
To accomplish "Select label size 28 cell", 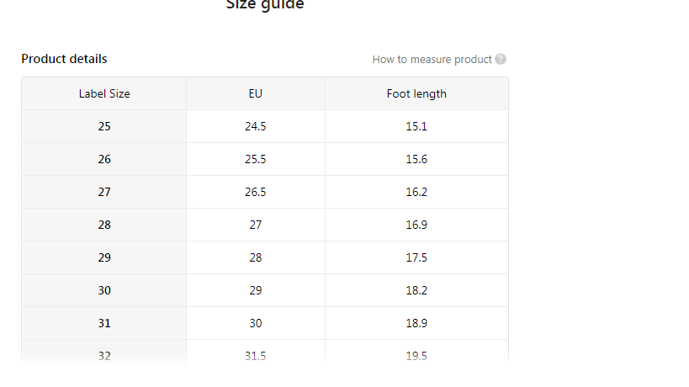I will pos(104,225).
